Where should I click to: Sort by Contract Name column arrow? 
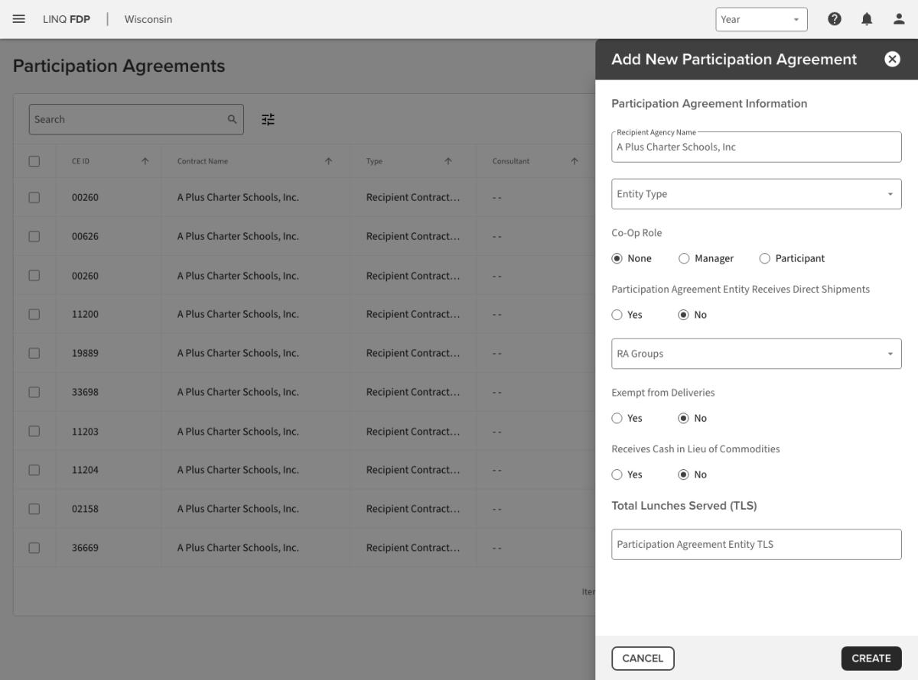328,161
